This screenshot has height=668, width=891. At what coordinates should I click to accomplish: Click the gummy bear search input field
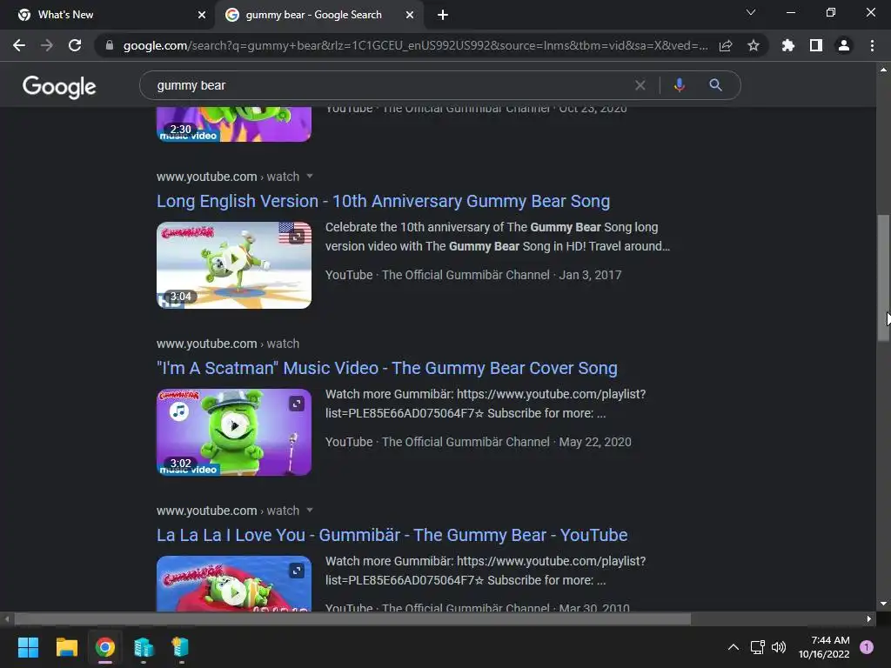click(x=392, y=85)
